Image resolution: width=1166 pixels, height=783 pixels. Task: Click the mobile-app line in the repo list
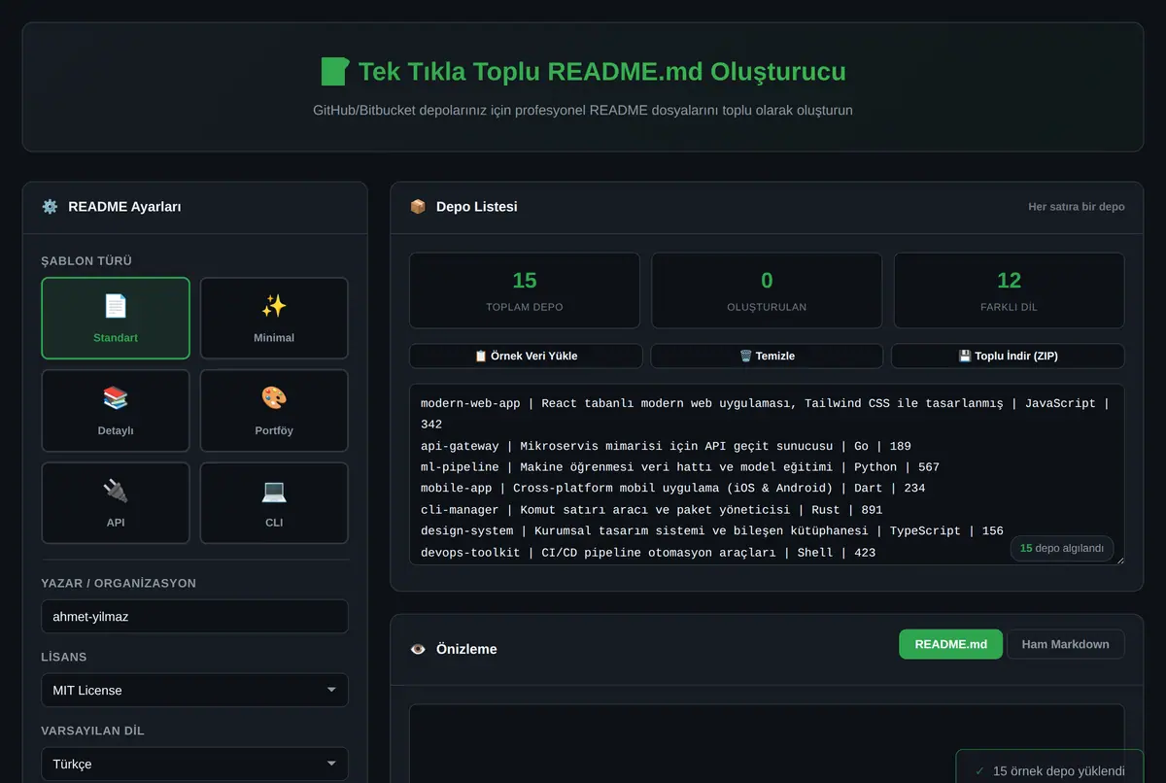point(672,489)
